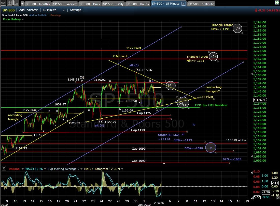Click the current price label 1,136.93

[260, 100]
